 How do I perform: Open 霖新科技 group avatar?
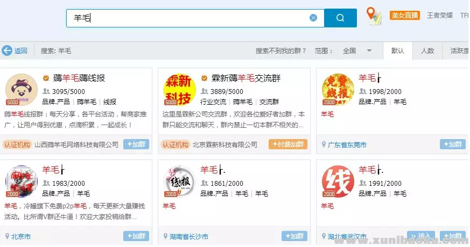click(179, 90)
